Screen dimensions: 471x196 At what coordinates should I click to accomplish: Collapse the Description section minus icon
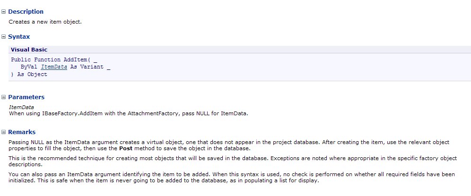pos(4,12)
